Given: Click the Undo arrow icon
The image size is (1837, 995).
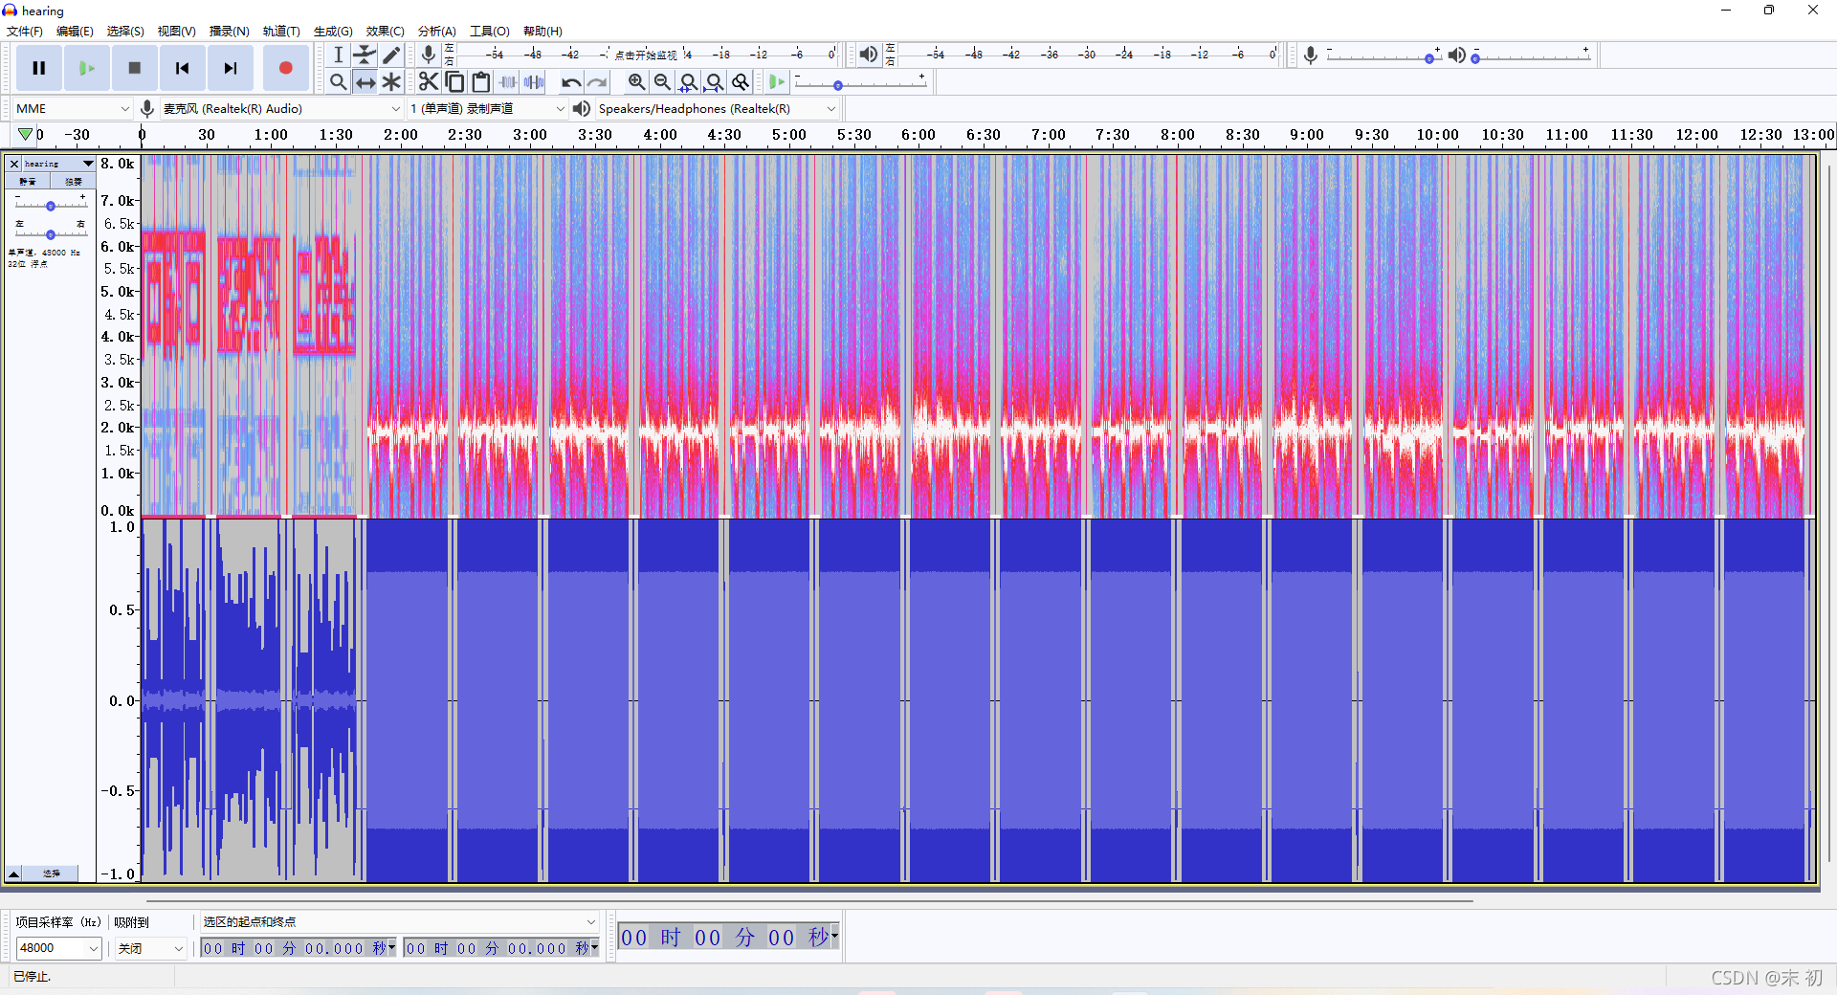Looking at the screenshot, I should 571,82.
